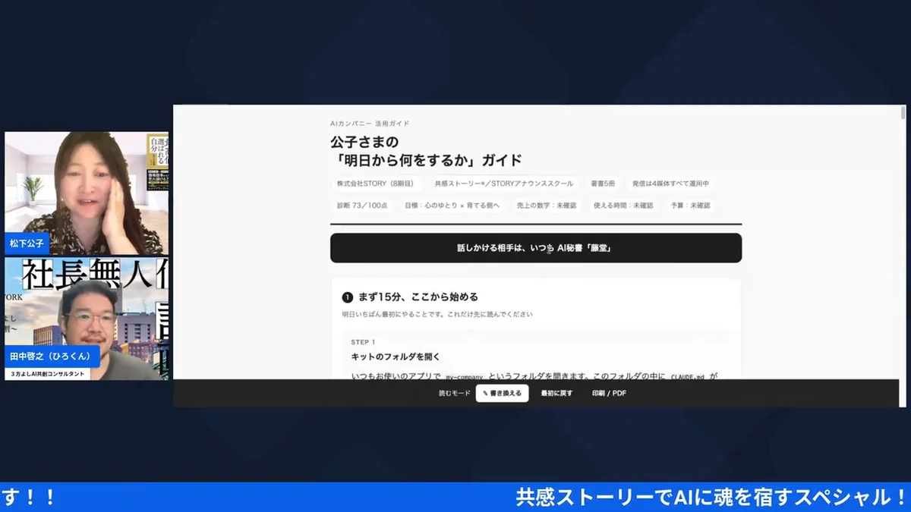Click the 田中啓之（ひろくん） webcam video tile

(x=87, y=319)
